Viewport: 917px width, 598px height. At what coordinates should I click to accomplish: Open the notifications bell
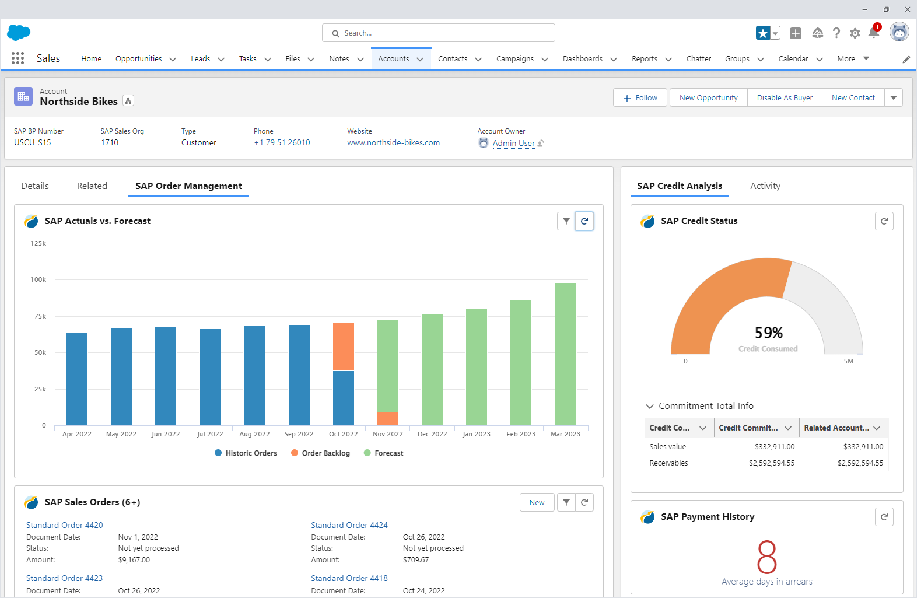click(874, 32)
